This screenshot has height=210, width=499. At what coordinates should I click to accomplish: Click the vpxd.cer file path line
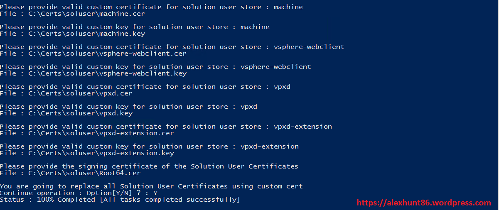(66, 93)
